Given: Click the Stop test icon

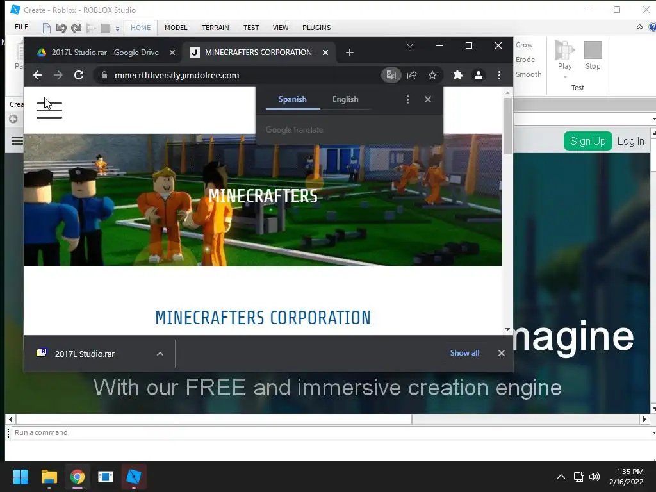Looking at the screenshot, I should point(593,50).
